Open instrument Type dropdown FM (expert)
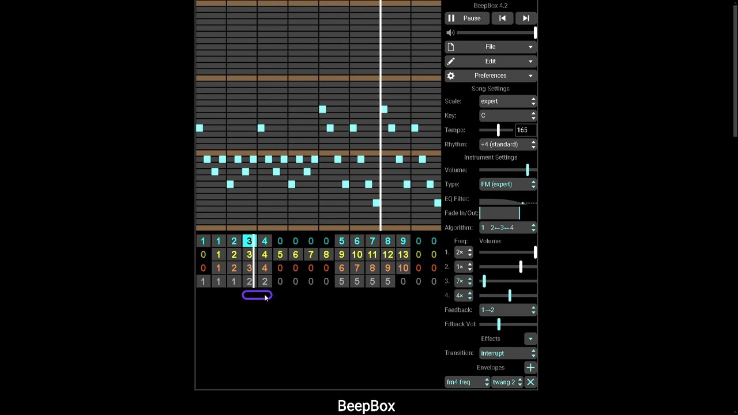This screenshot has height=415, width=738. tap(508, 184)
